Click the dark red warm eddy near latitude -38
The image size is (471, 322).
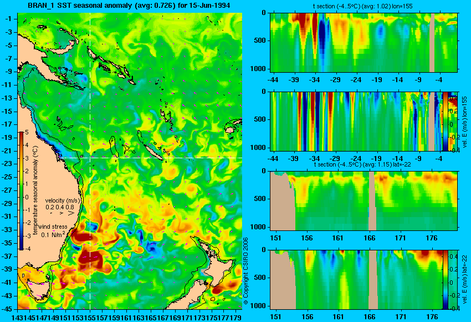tap(90, 260)
